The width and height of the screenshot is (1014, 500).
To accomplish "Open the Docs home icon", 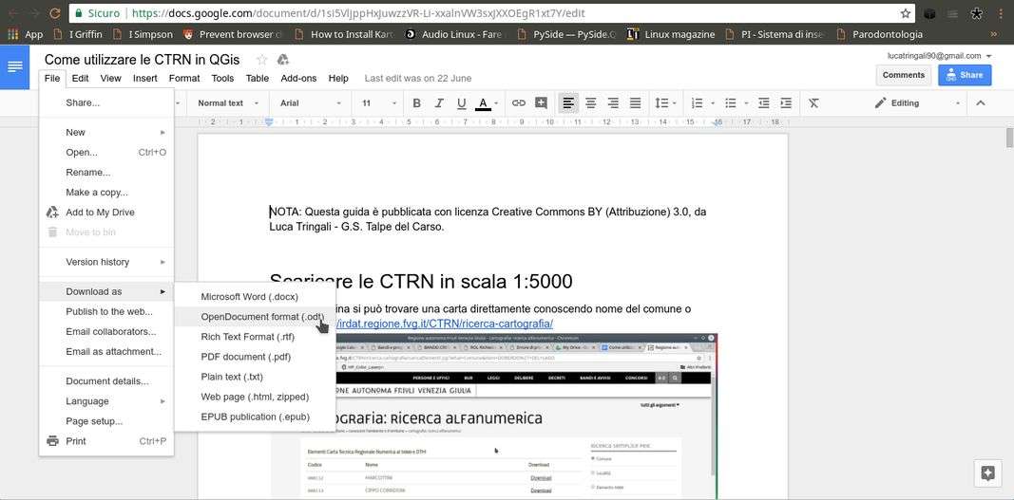I will coord(14,66).
